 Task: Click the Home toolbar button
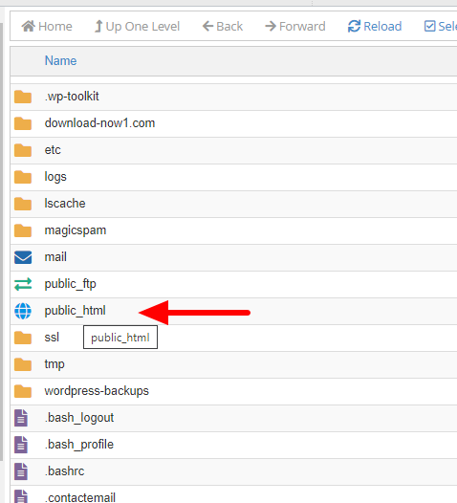pyautogui.click(x=47, y=27)
